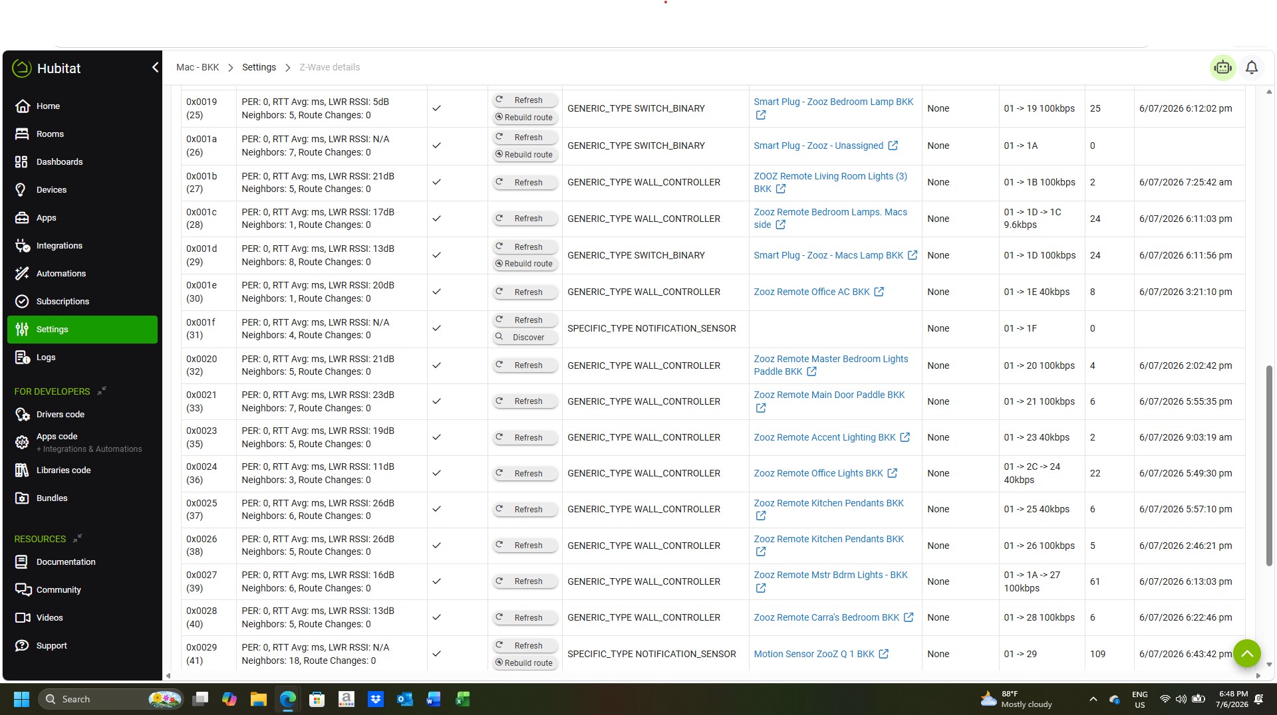Open Subscriptions in the sidebar
The height and width of the screenshot is (715, 1277).
coord(82,302)
